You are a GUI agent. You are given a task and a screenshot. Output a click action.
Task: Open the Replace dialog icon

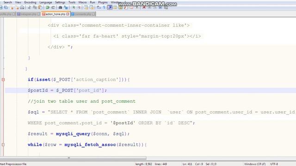click(x=66, y=7)
